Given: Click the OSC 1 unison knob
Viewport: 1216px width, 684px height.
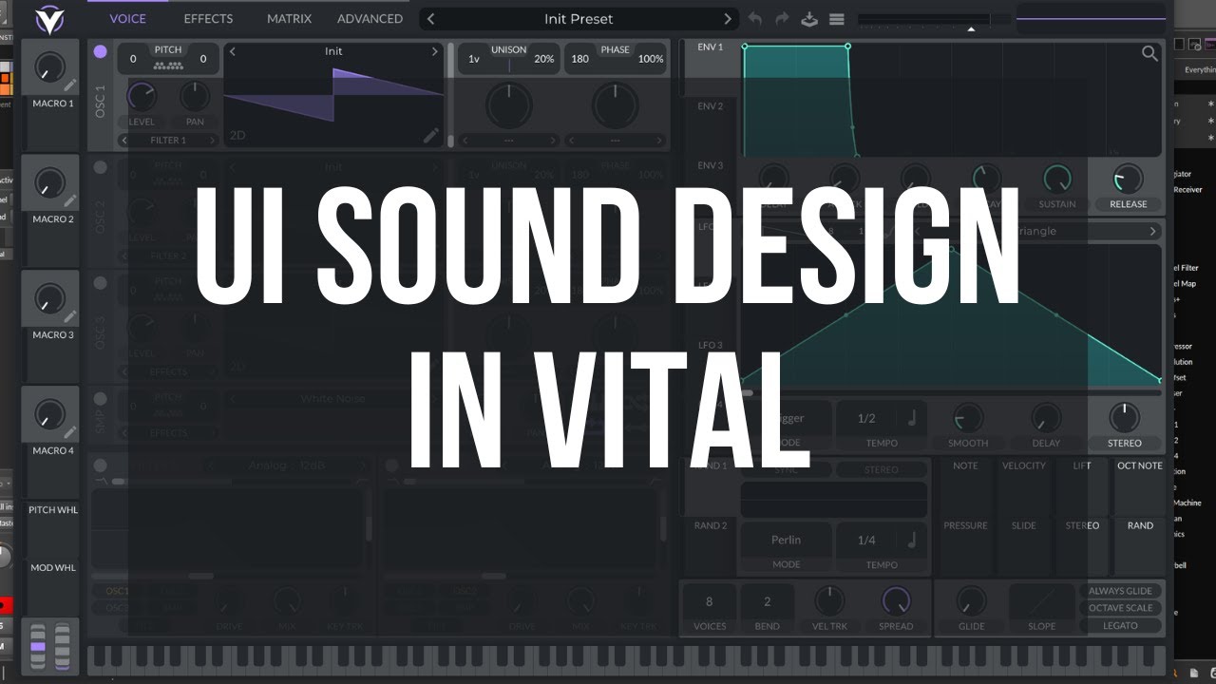Looking at the screenshot, I should tap(509, 105).
